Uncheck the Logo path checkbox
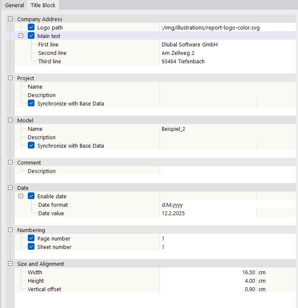Screen dimensions: 298x308 coord(31,27)
